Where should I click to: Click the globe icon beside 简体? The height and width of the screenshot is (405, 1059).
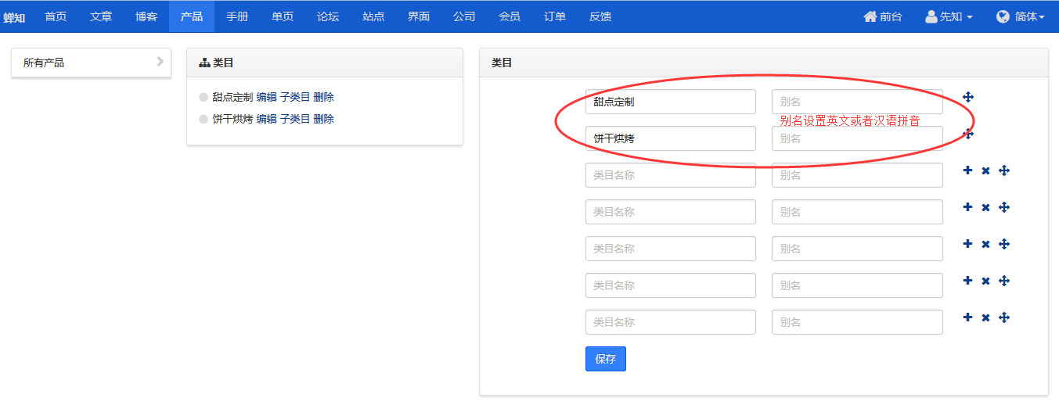click(1003, 16)
